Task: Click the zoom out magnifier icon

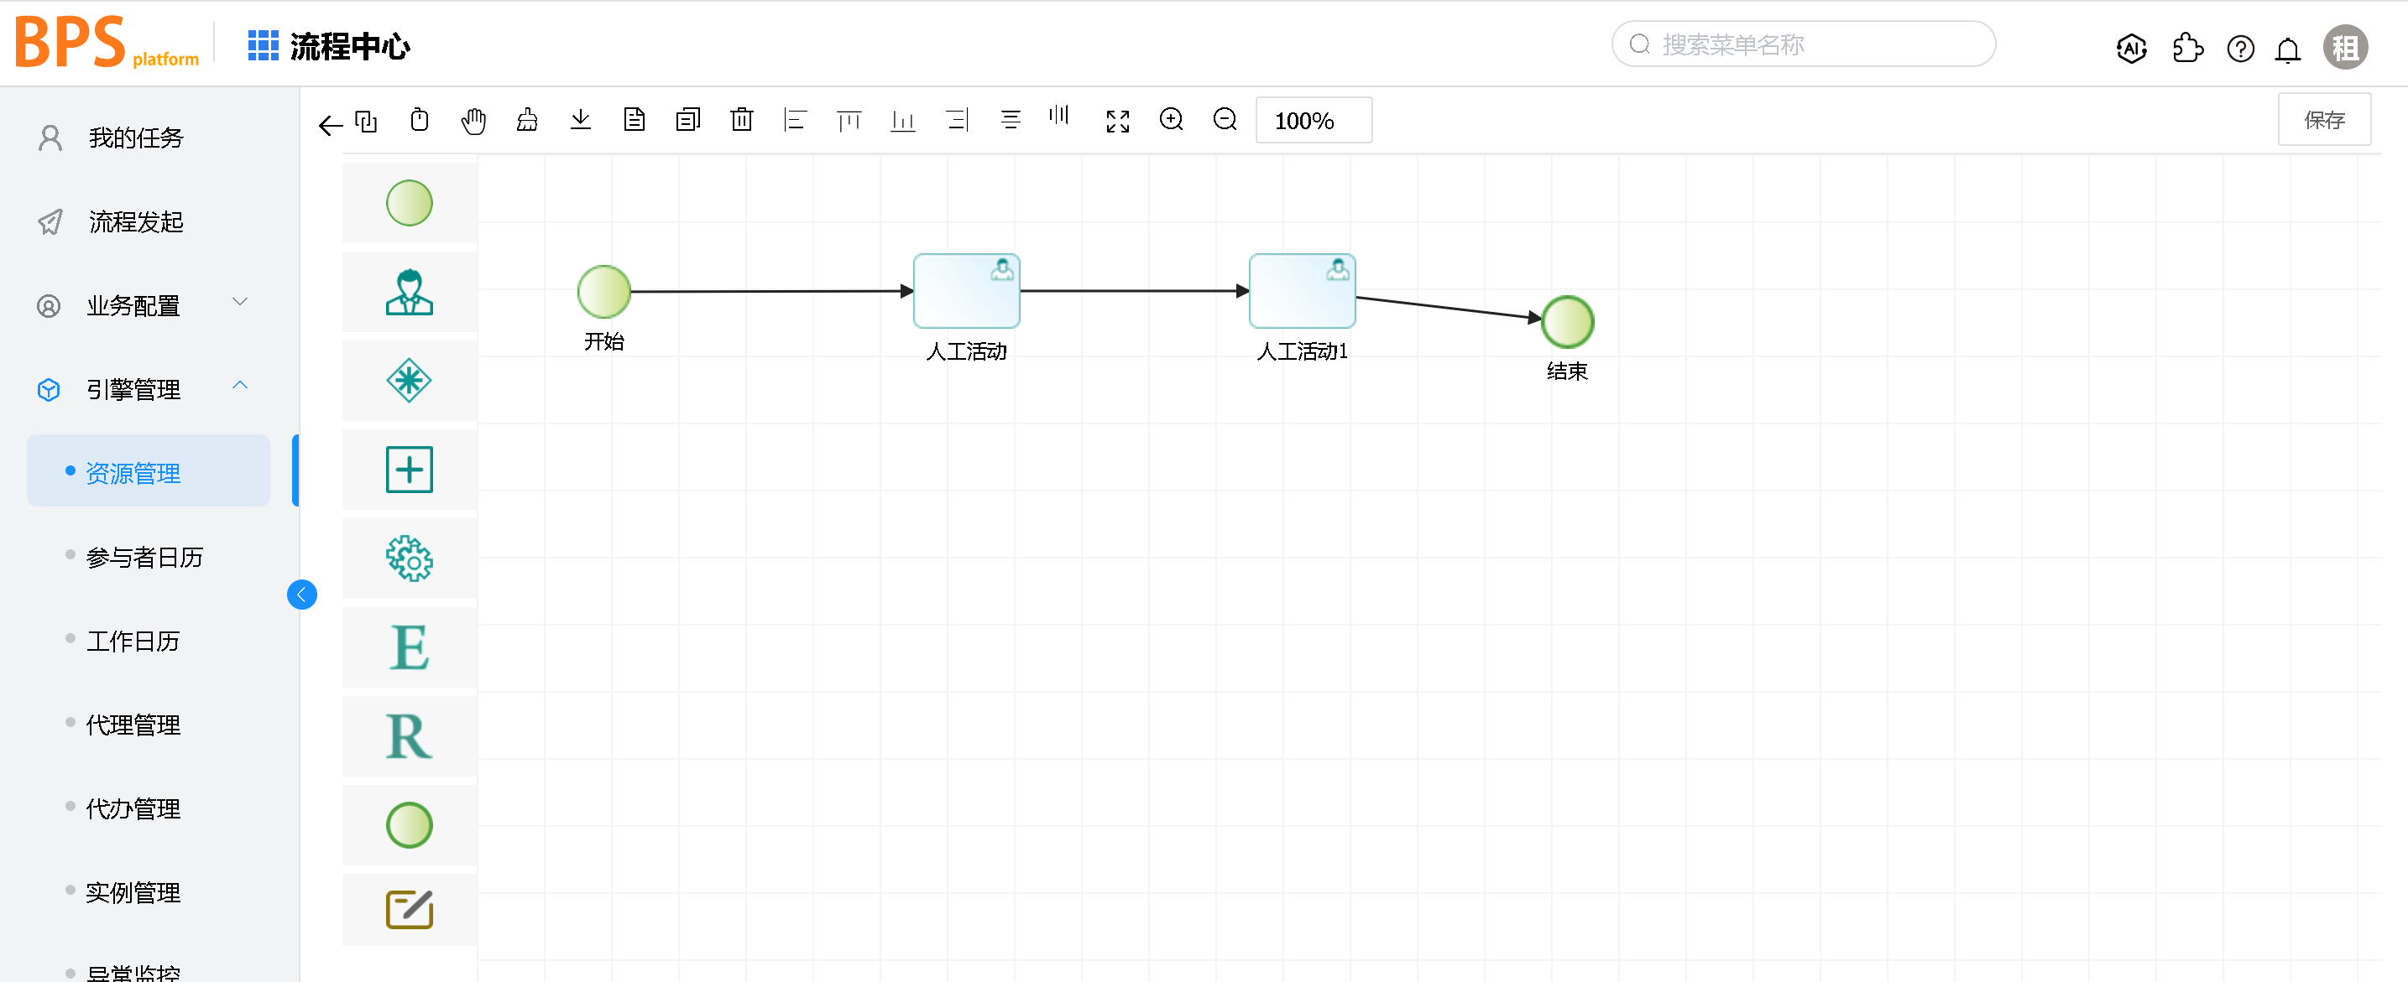Action: (x=1225, y=120)
